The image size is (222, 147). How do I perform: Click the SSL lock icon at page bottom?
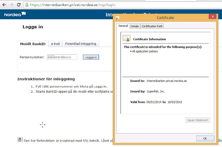20,139
